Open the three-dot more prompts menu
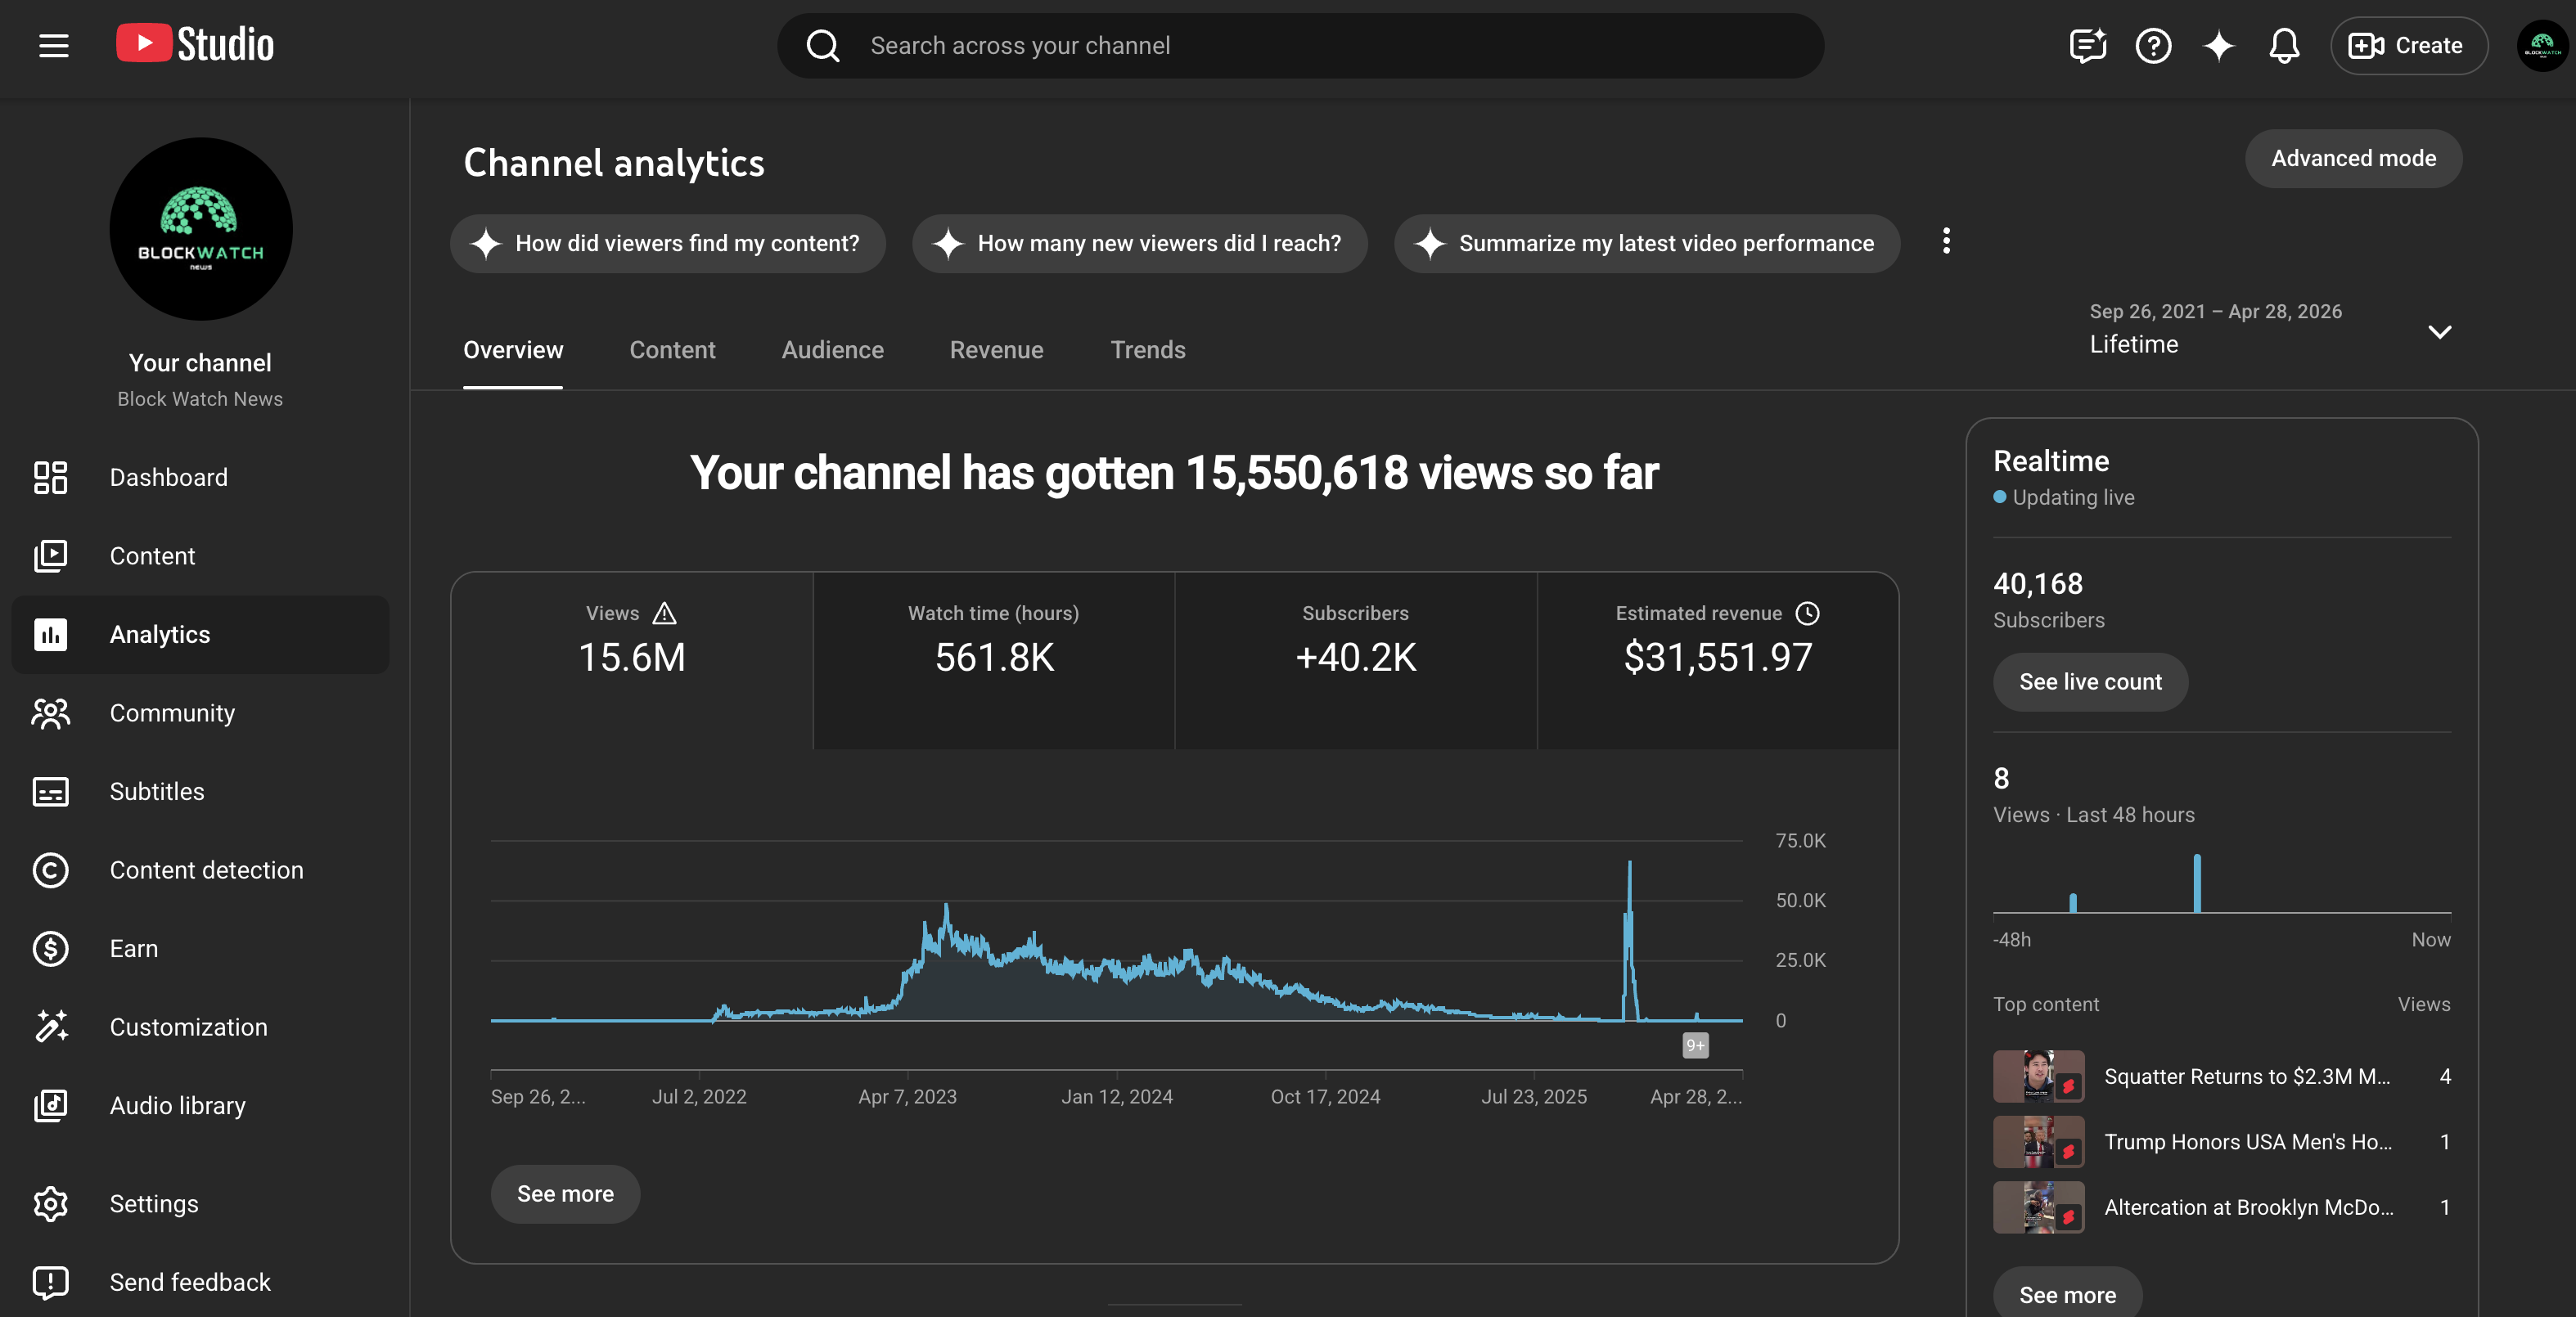The image size is (2576, 1317). click(1946, 241)
